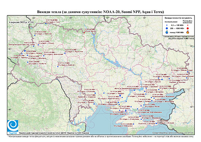The width and height of the screenshot is (201, 142).
Task: Click the large red circle in legend
Action: 188,29
